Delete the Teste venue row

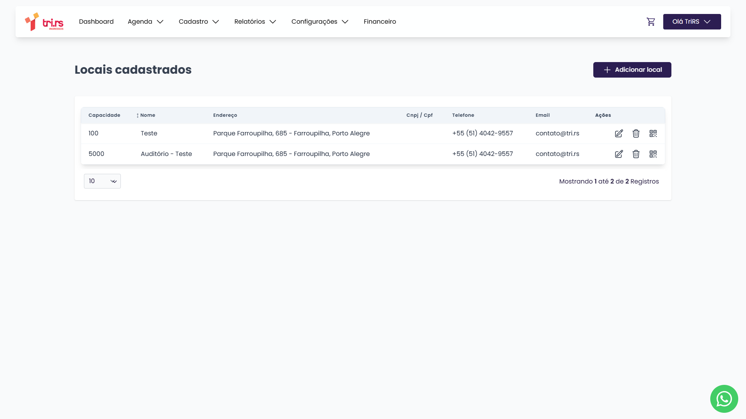click(x=636, y=133)
